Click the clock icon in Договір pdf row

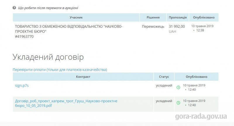point(178,103)
